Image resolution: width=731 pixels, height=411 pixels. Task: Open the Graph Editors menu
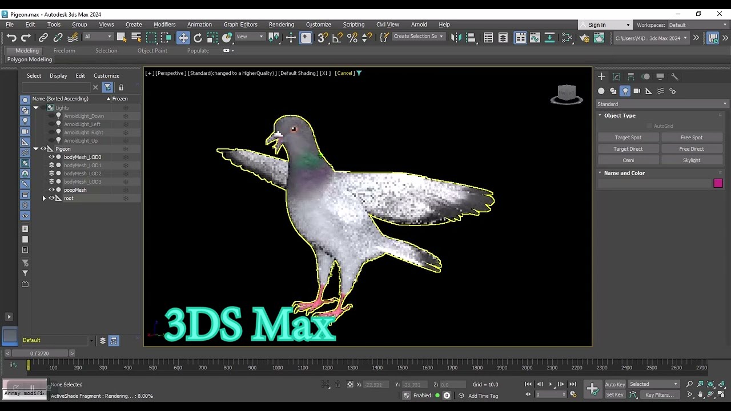tap(240, 25)
